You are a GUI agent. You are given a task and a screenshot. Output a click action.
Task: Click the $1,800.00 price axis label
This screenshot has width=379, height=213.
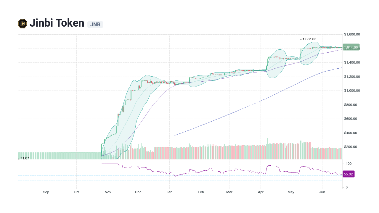tap(352, 34)
